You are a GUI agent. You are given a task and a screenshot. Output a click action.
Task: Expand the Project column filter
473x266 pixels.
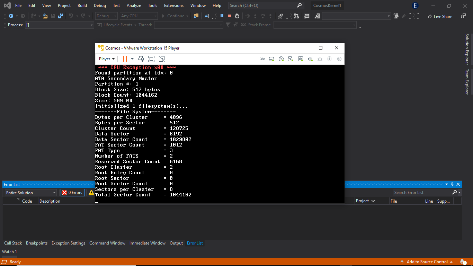[x=373, y=201]
